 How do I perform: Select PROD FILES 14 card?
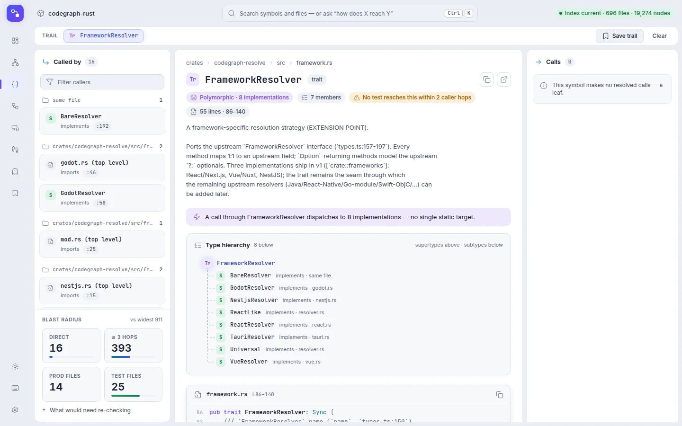click(71, 384)
